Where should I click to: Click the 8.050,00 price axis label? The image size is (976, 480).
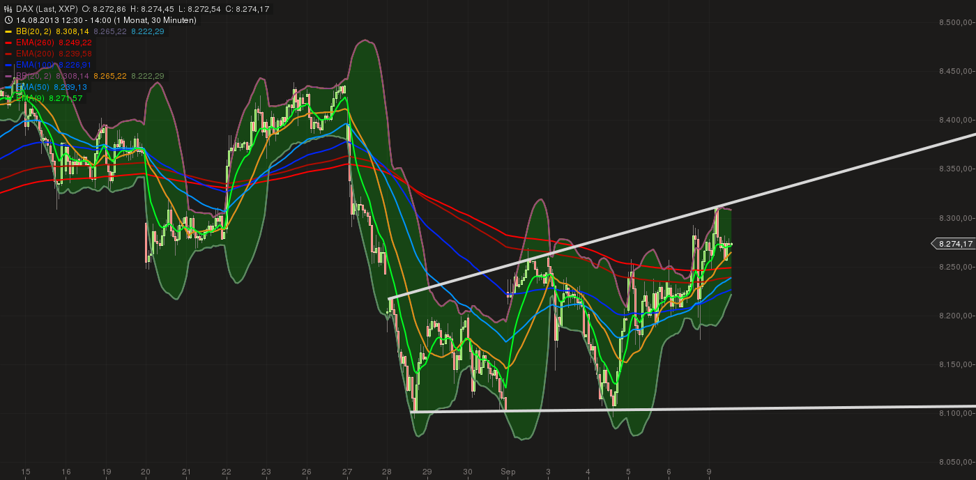point(956,462)
